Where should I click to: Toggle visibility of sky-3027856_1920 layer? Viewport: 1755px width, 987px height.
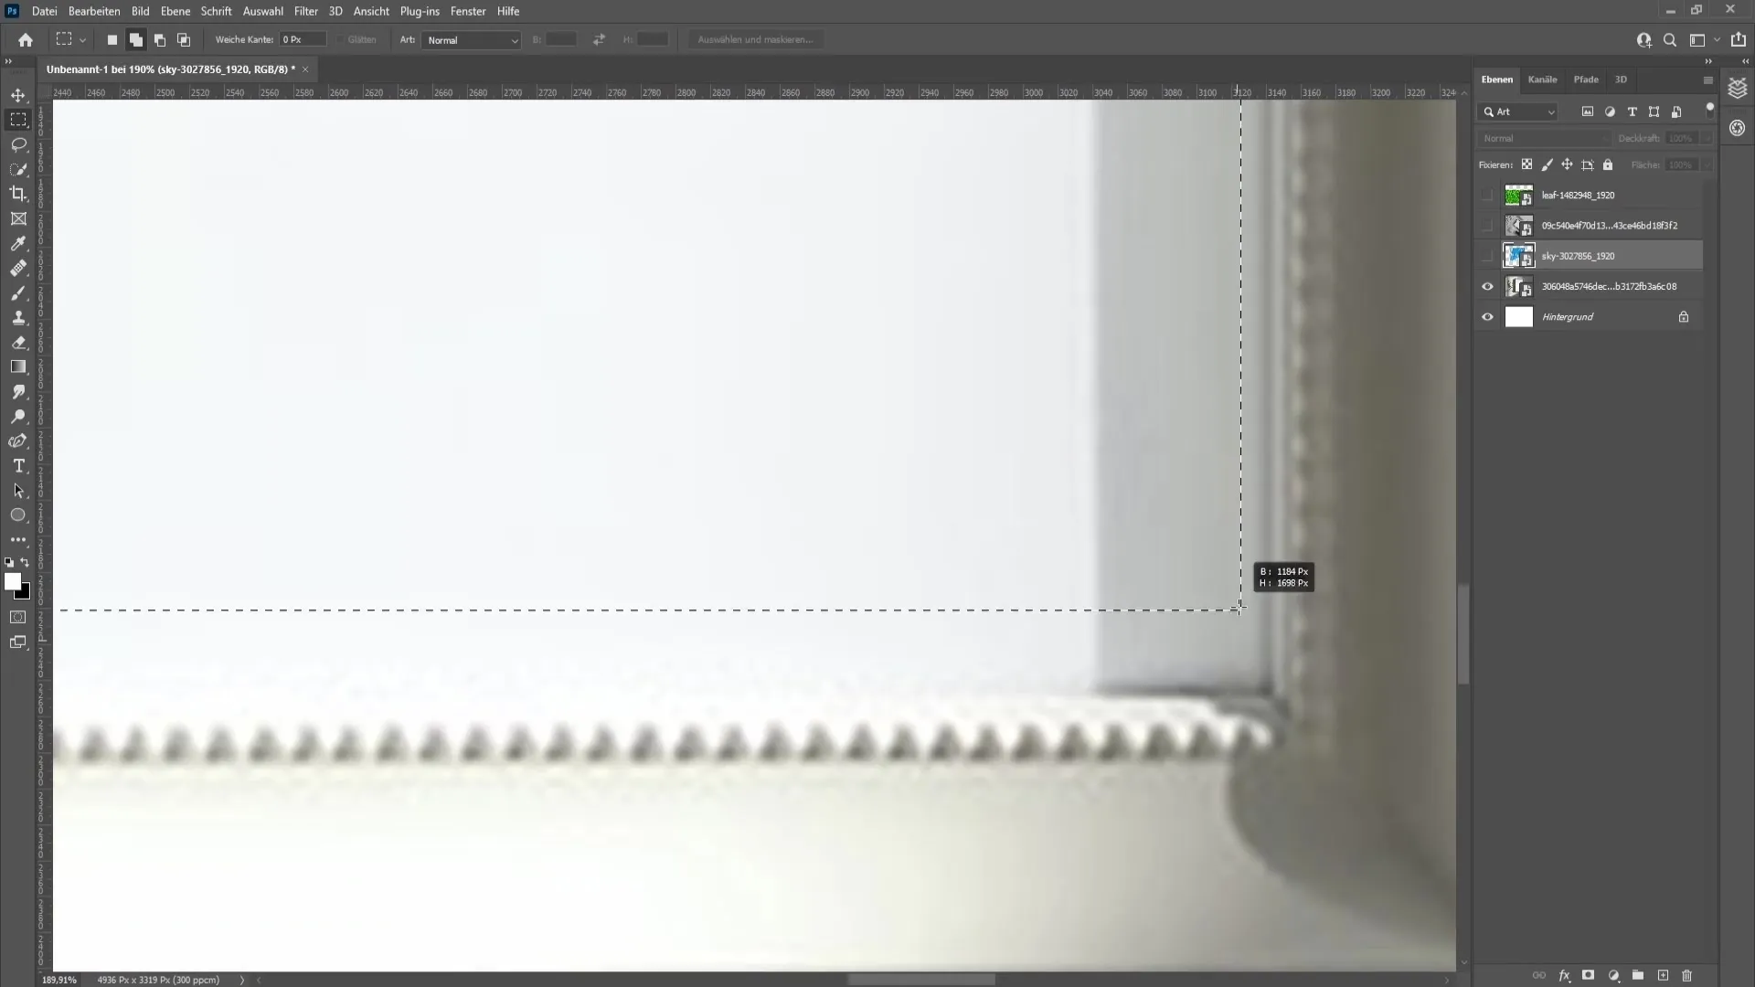(x=1487, y=256)
